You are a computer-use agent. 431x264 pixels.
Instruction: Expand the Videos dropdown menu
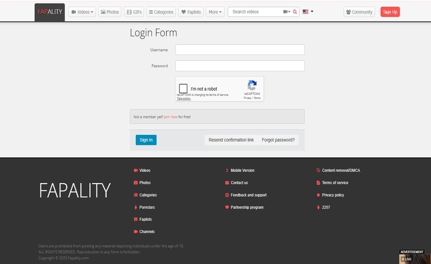pos(82,12)
